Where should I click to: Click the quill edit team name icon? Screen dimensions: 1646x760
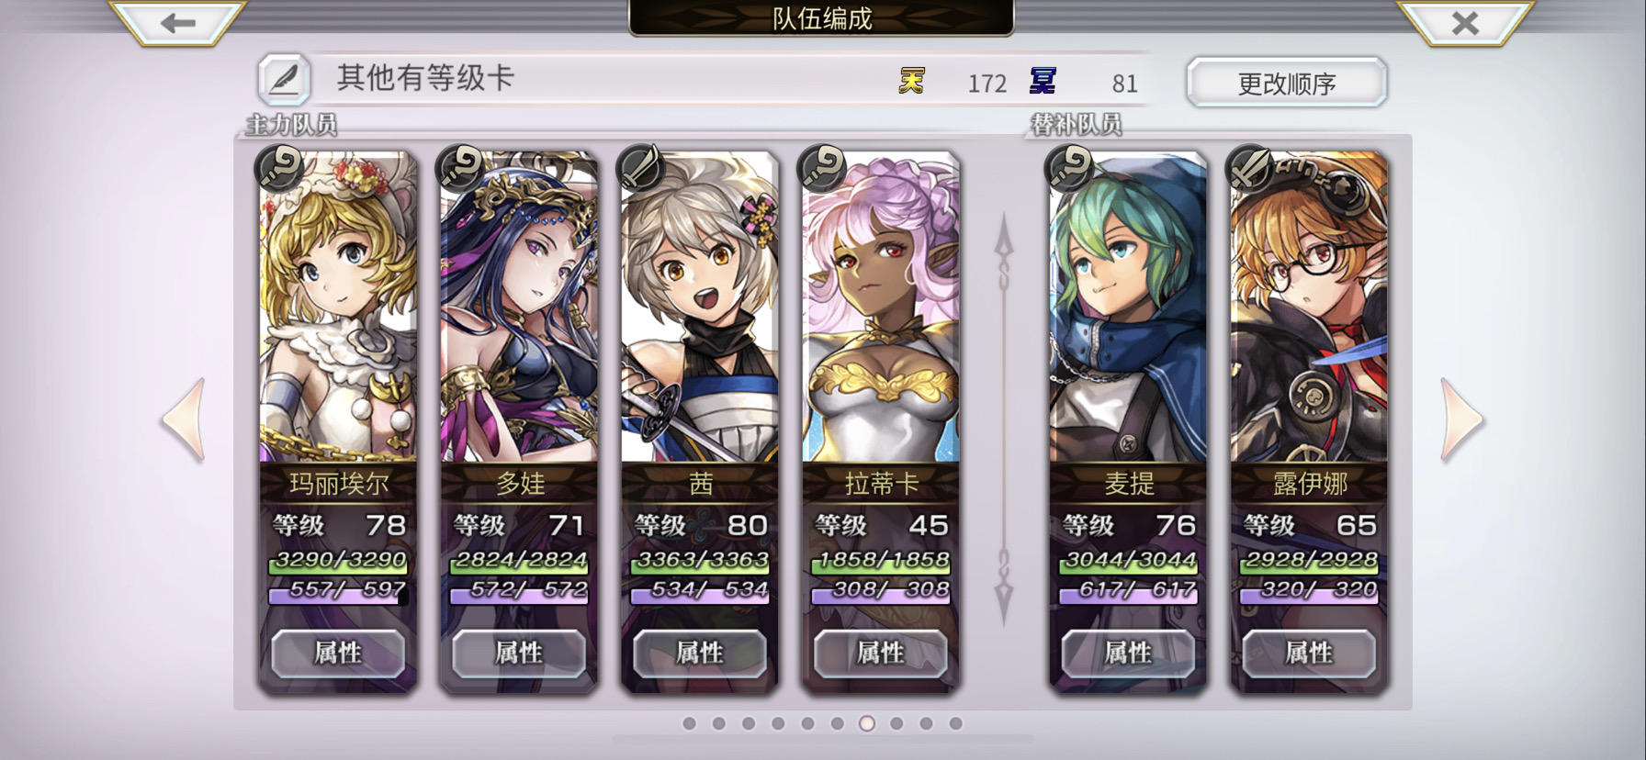284,80
